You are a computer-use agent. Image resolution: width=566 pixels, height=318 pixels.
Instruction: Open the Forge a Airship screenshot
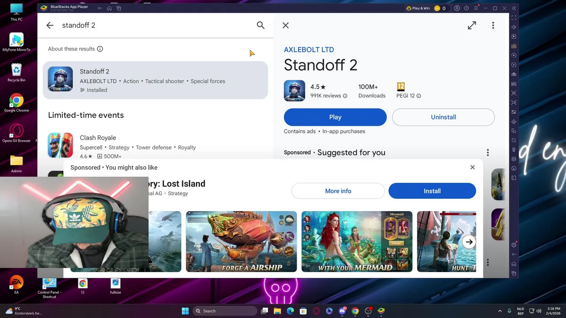(x=241, y=242)
